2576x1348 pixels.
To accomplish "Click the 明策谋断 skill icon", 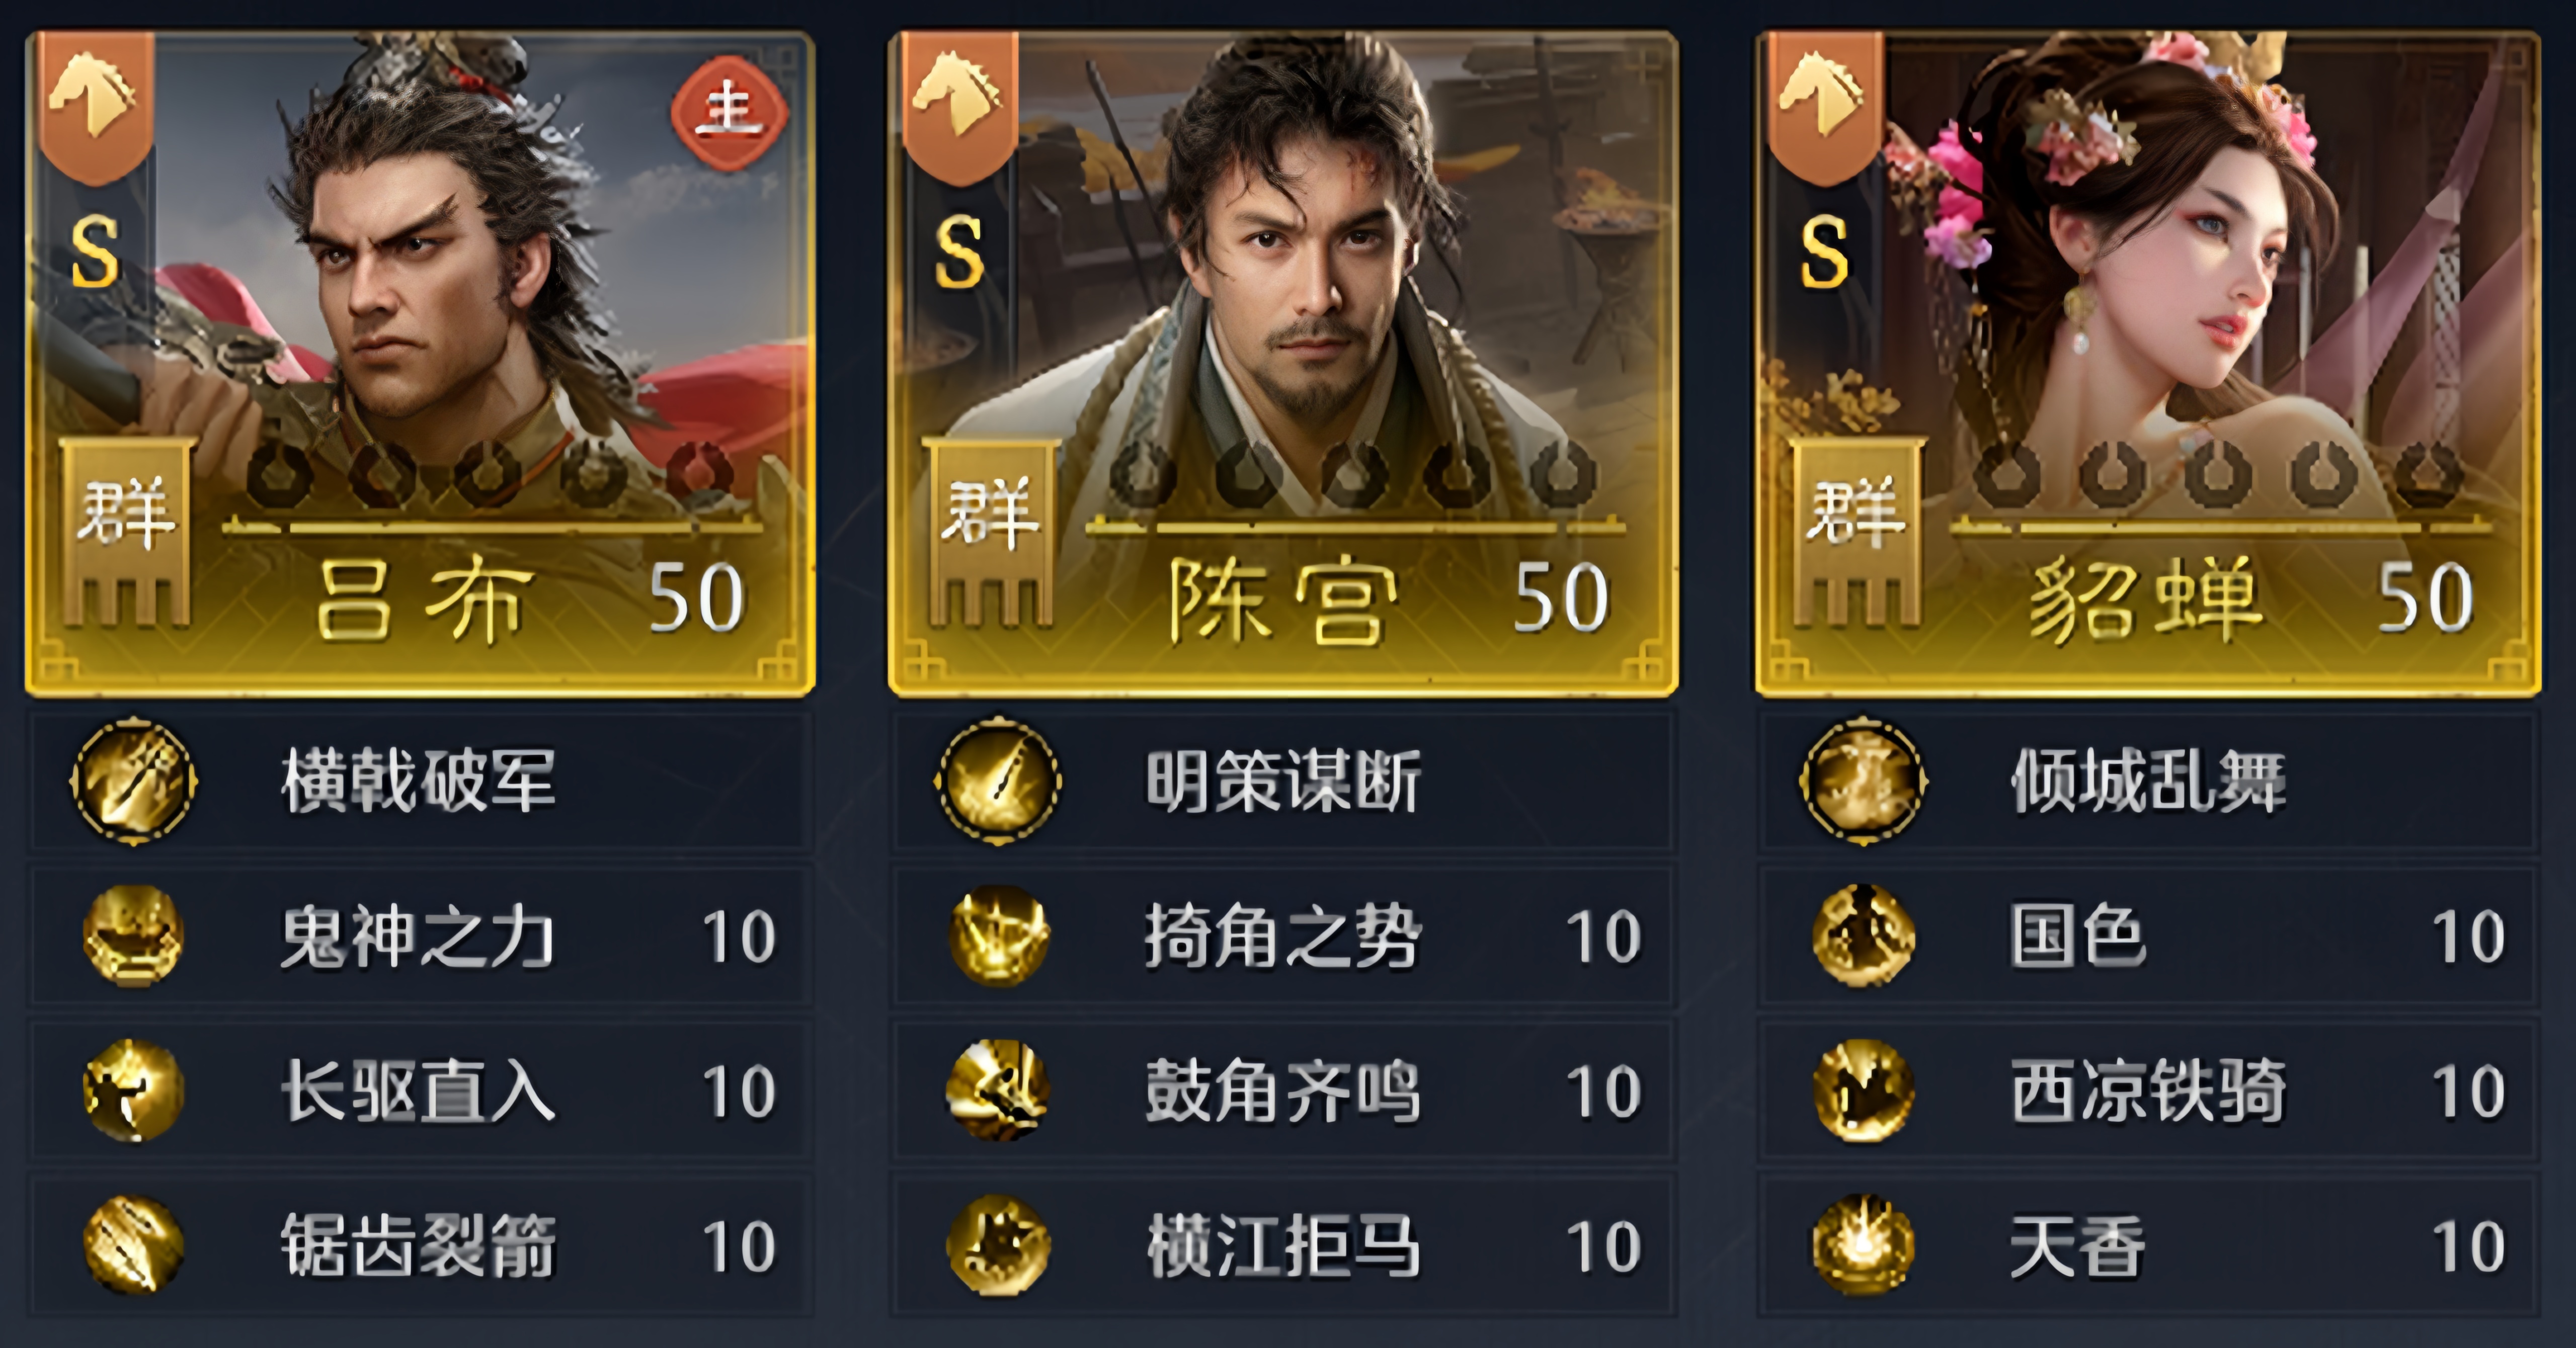I will (x=997, y=781).
